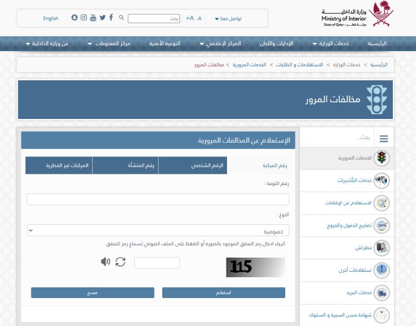Select the رقم المركبة tab
The width and height of the screenshot is (416, 326).
pyautogui.click(x=259, y=165)
